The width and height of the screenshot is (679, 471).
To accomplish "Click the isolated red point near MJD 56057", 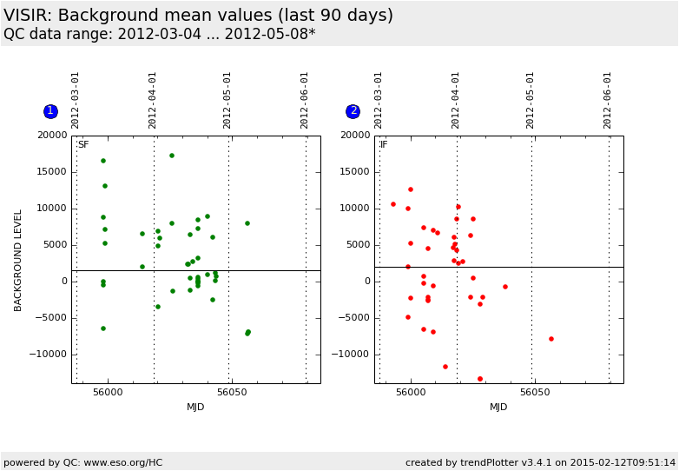I will [x=551, y=339].
